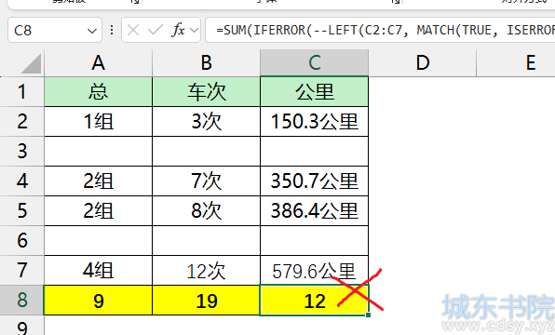Click cell "579.6公里"

pos(315,270)
